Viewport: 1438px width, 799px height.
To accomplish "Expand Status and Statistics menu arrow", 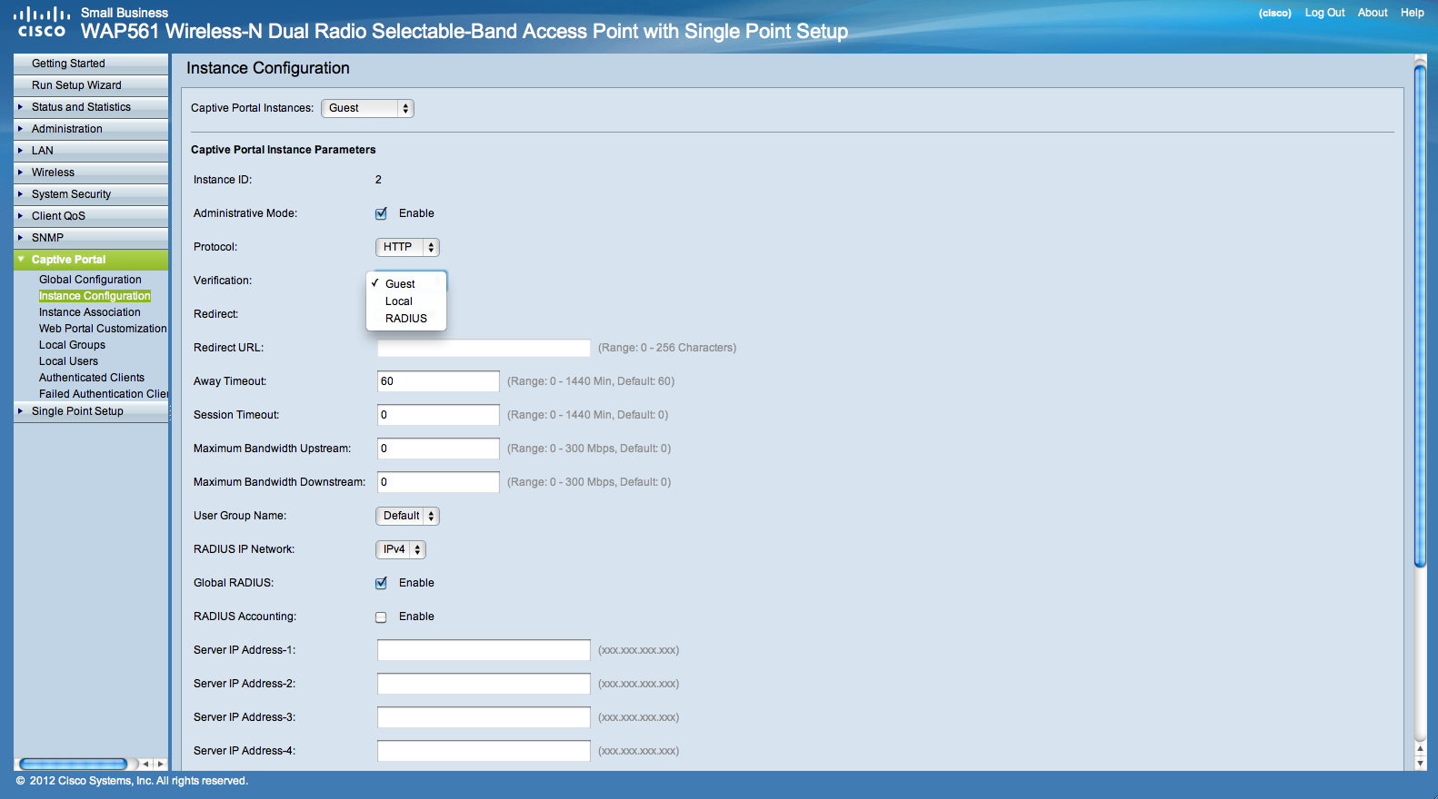I will (21, 107).
